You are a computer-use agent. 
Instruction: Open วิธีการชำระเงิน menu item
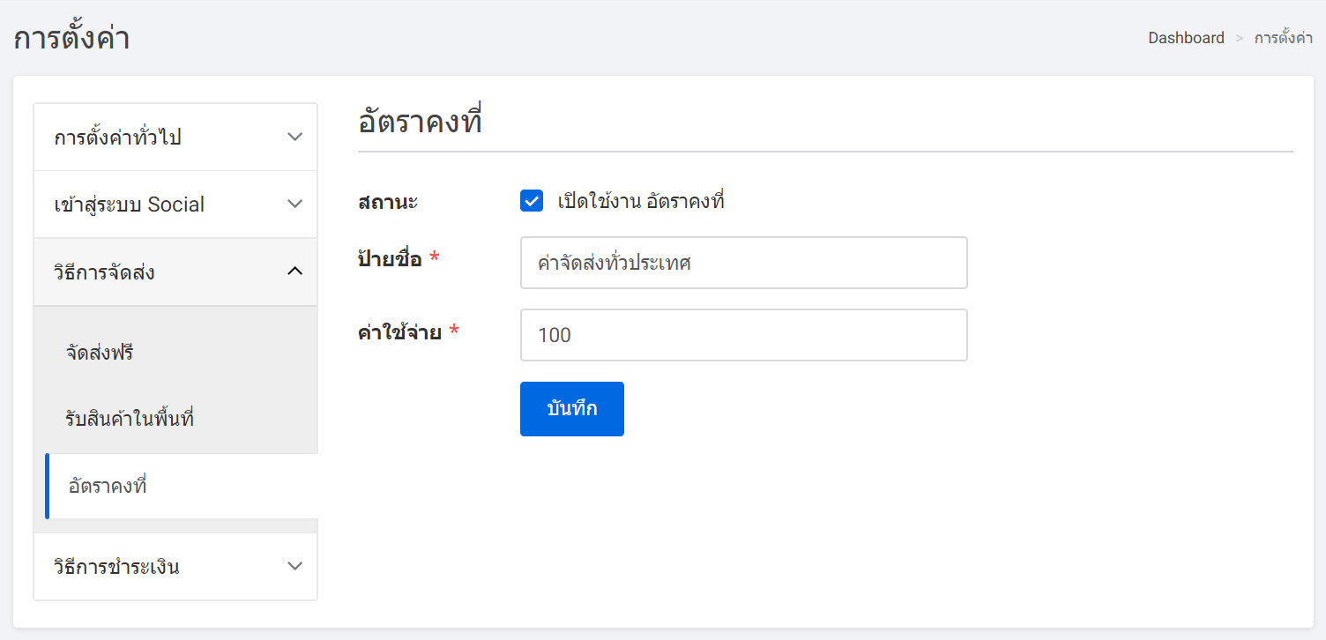(175, 566)
